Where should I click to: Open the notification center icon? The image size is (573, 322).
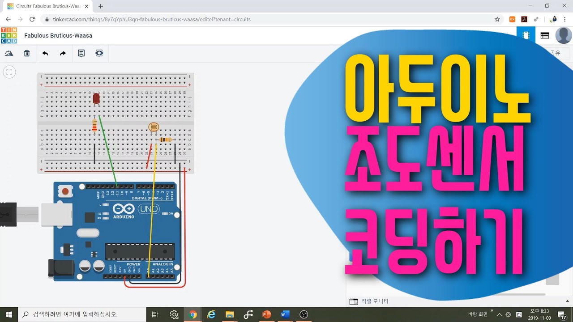tap(562, 314)
